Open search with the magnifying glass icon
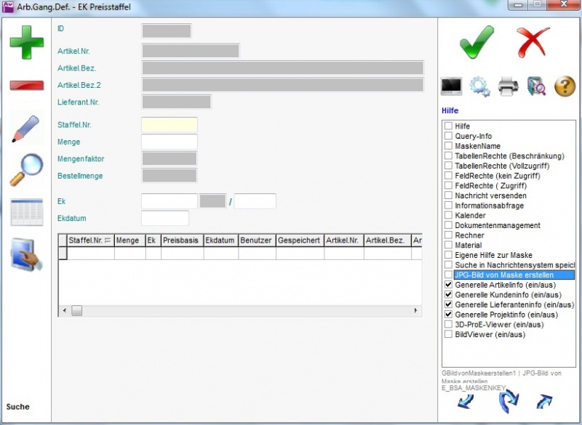 coord(26,170)
